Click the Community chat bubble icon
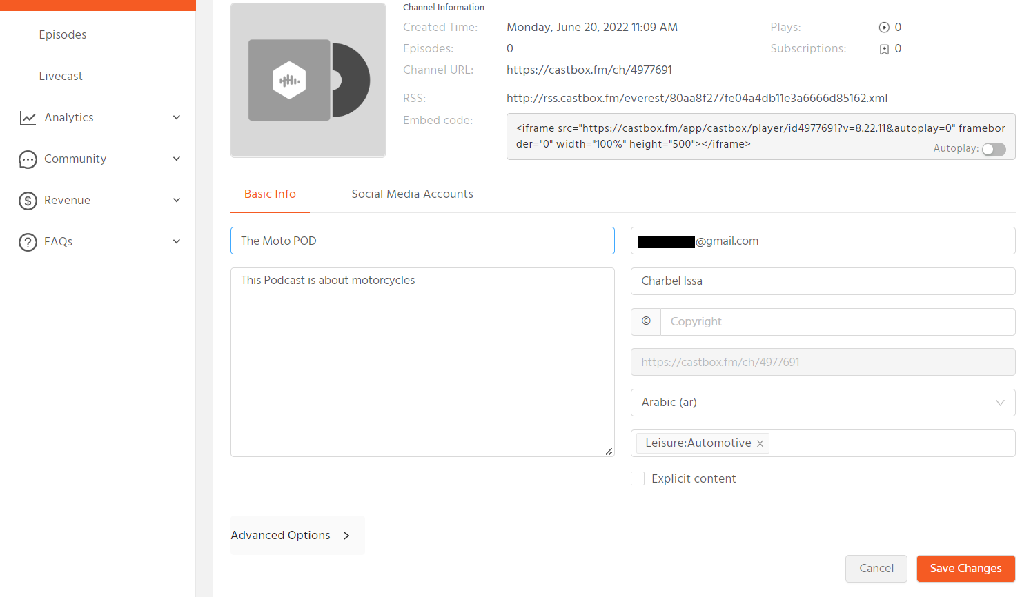Screen dimensions: 1031x597 pos(28,159)
